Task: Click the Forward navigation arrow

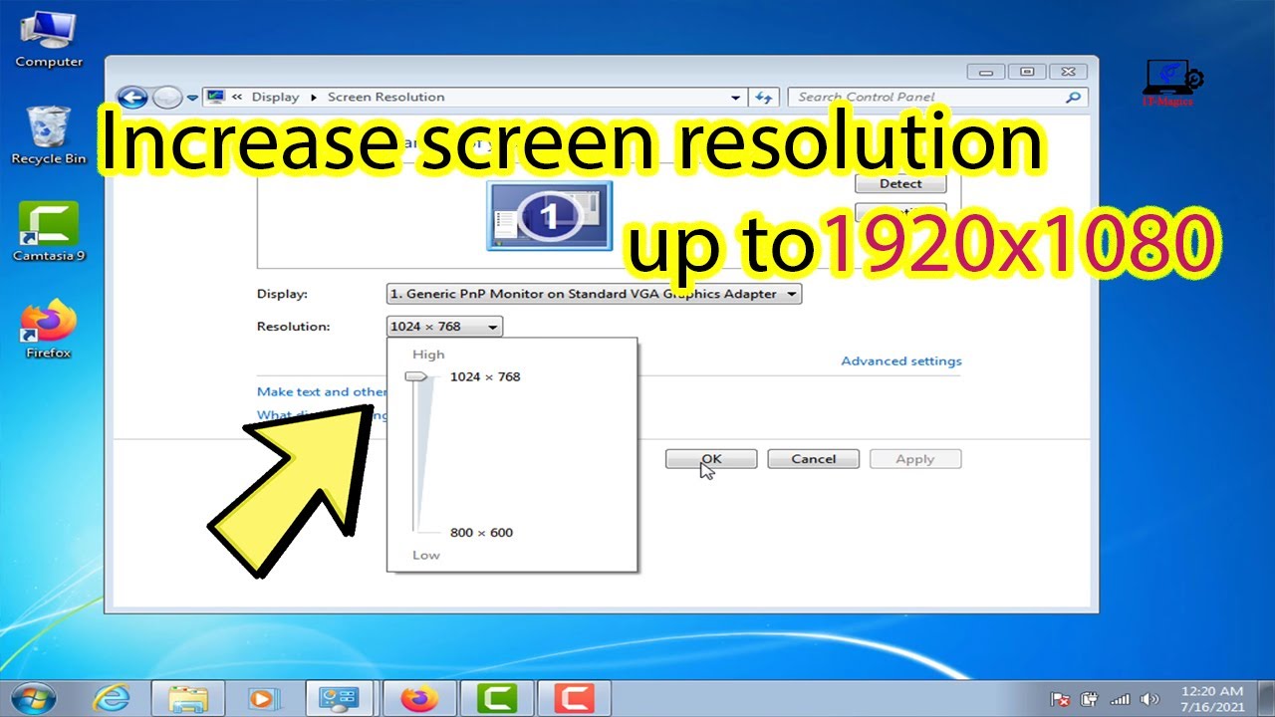Action: click(x=167, y=98)
